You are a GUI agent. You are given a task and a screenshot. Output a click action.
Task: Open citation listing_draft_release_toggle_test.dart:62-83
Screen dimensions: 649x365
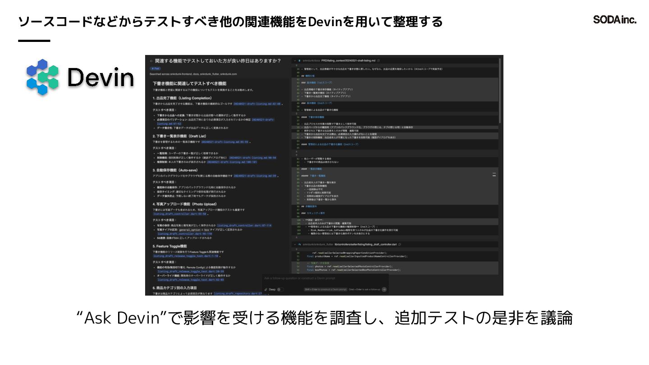[191, 279]
